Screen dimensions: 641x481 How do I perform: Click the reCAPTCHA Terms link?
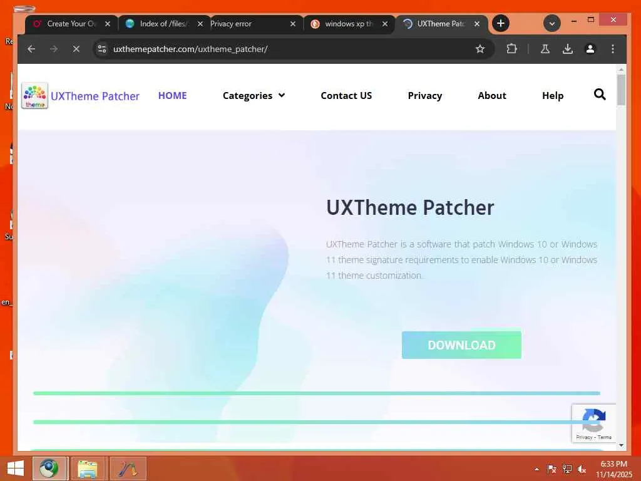pos(604,437)
